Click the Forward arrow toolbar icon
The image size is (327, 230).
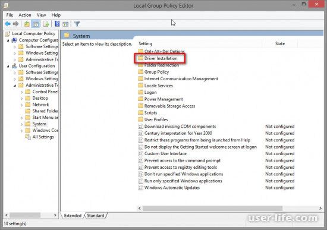point(15,24)
